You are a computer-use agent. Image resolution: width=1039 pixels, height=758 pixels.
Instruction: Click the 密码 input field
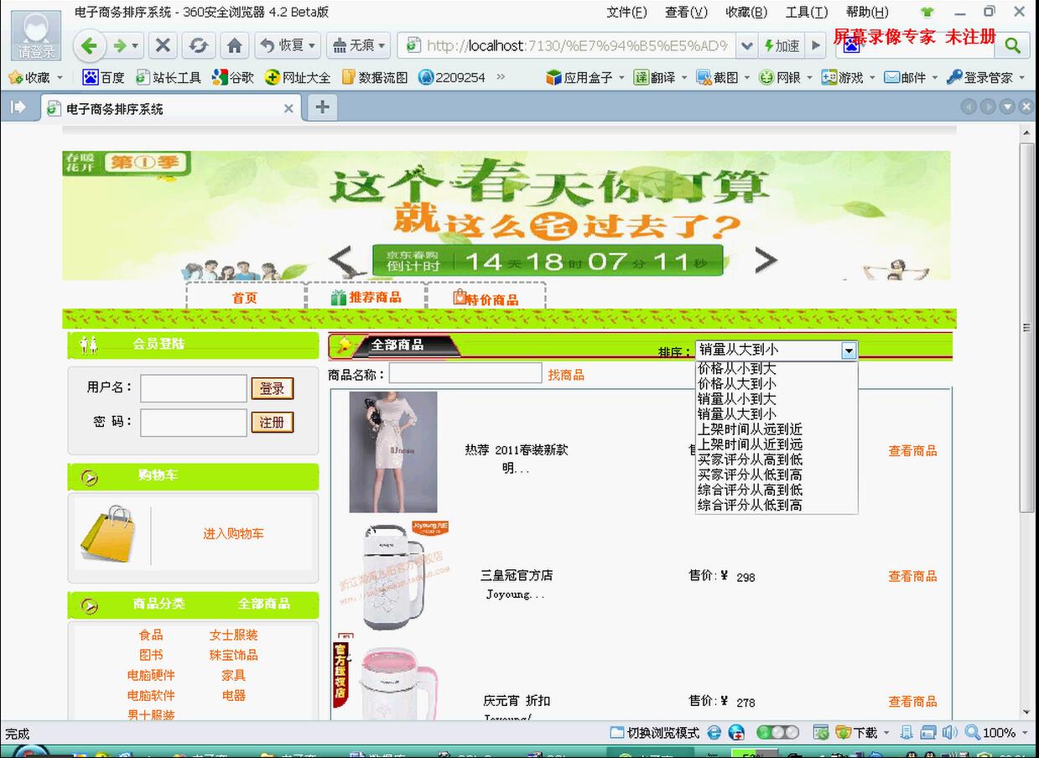pos(194,423)
